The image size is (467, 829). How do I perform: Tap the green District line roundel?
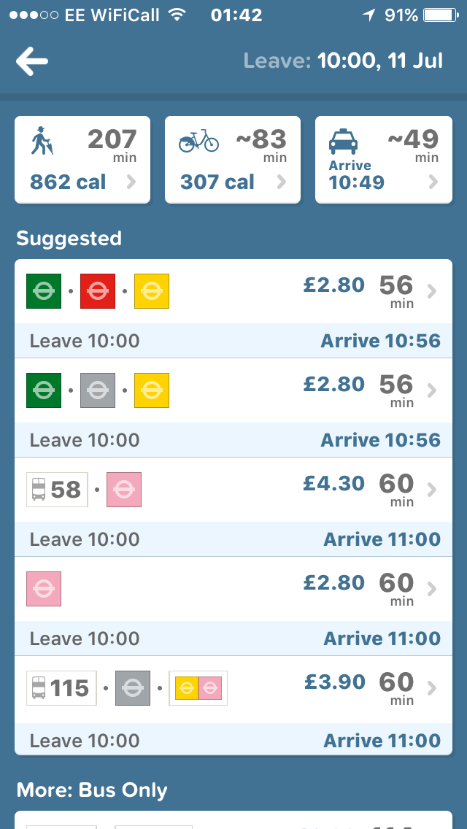pyautogui.click(x=43, y=290)
